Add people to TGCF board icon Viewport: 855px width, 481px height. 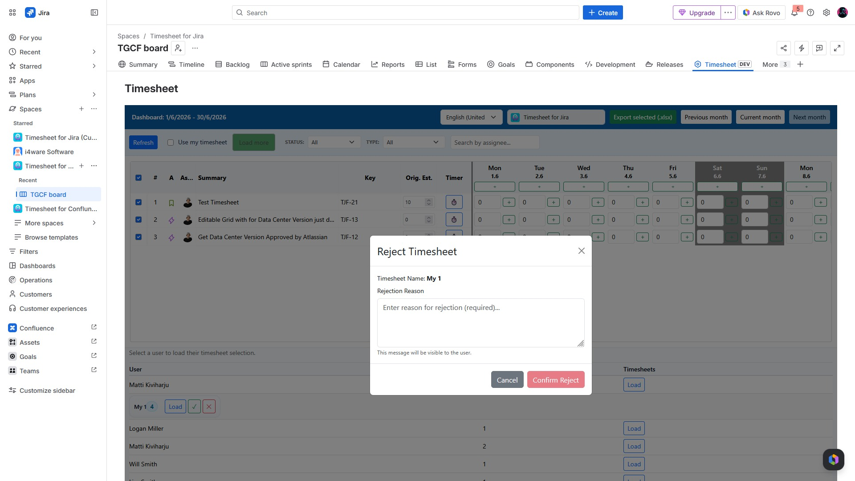click(178, 48)
